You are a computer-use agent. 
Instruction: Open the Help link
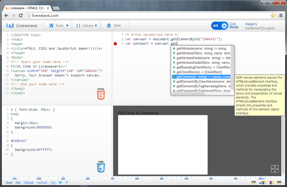(x=18, y=183)
